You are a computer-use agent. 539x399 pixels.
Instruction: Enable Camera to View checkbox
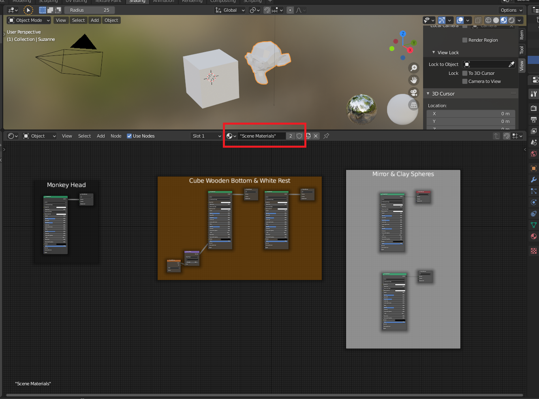465,81
